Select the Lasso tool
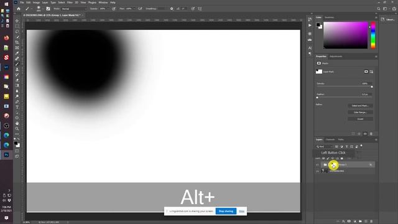Viewport: 398px width, 224px height. [17, 32]
